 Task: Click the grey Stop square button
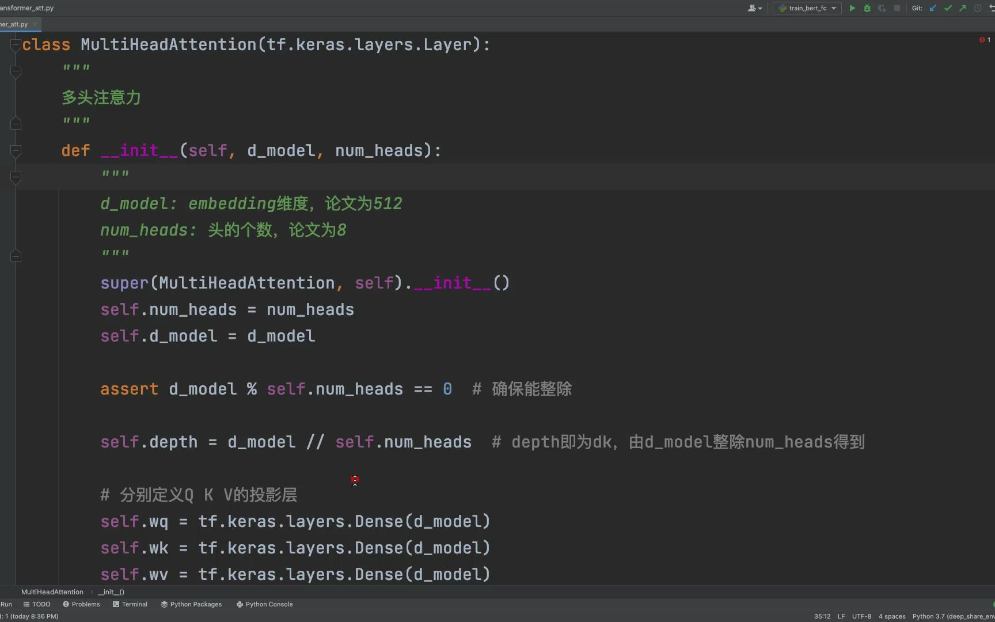(x=897, y=8)
